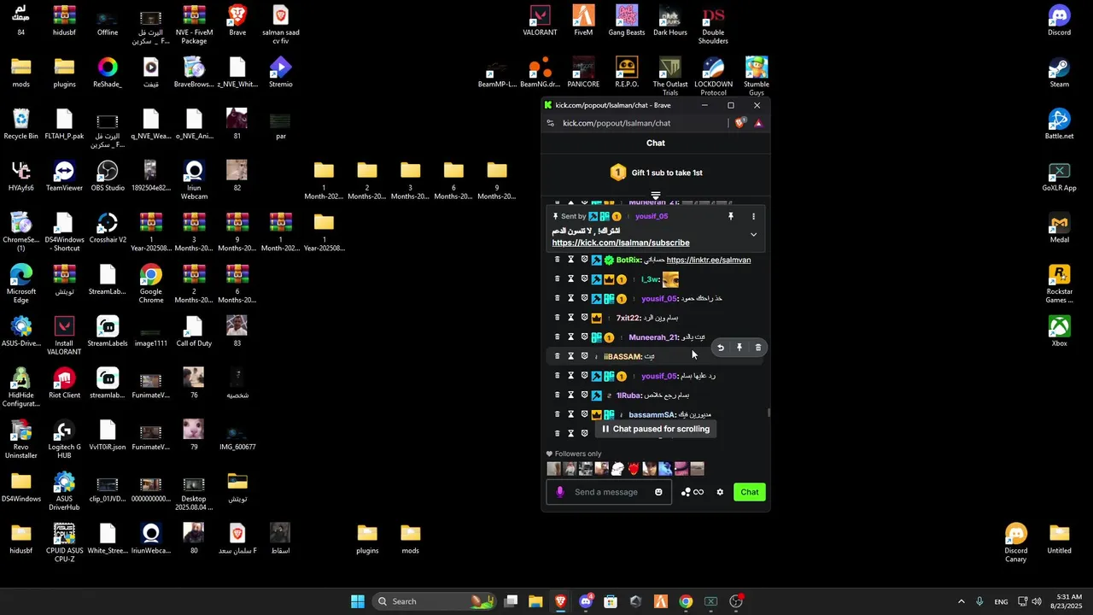Open Windows Start menu
The width and height of the screenshot is (1093, 615).
(358, 601)
